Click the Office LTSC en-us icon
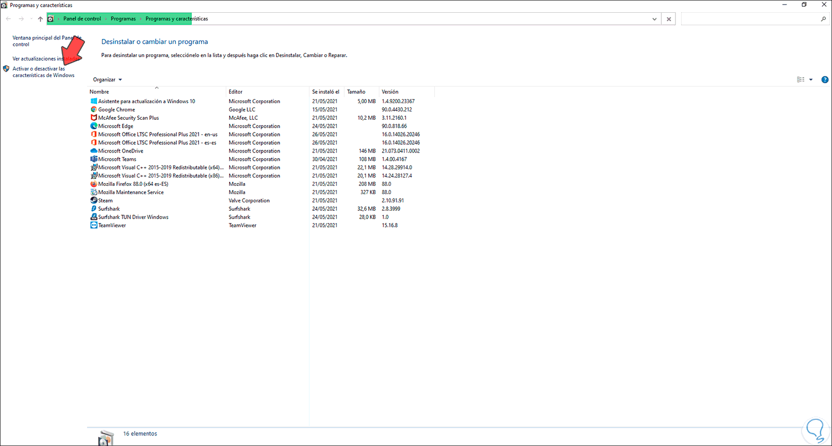 [x=94, y=134]
